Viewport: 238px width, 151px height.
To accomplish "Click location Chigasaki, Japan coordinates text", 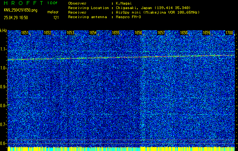I will click(153, 8).
